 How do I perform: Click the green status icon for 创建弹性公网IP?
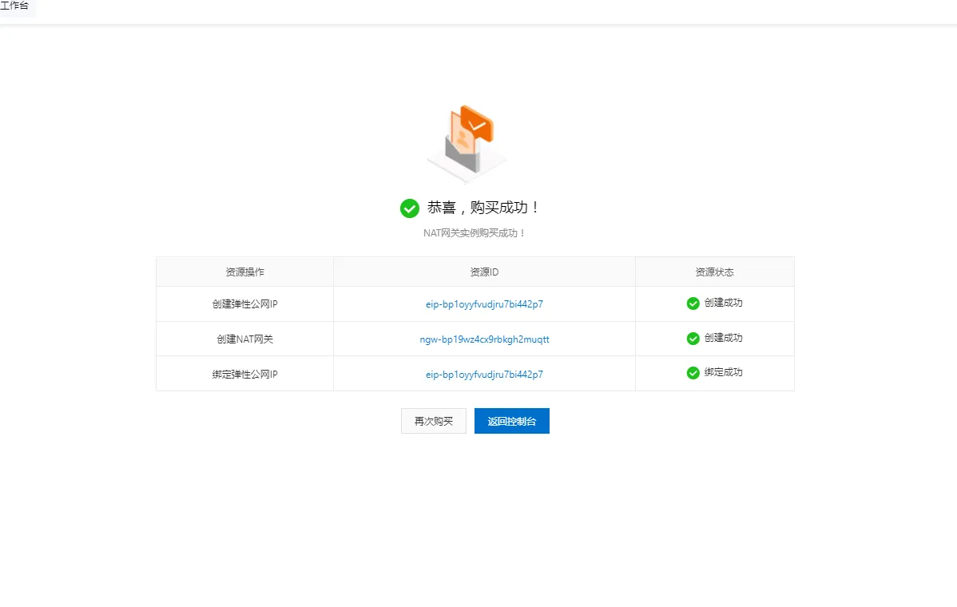pyautogui.click(x=693, y=304)
